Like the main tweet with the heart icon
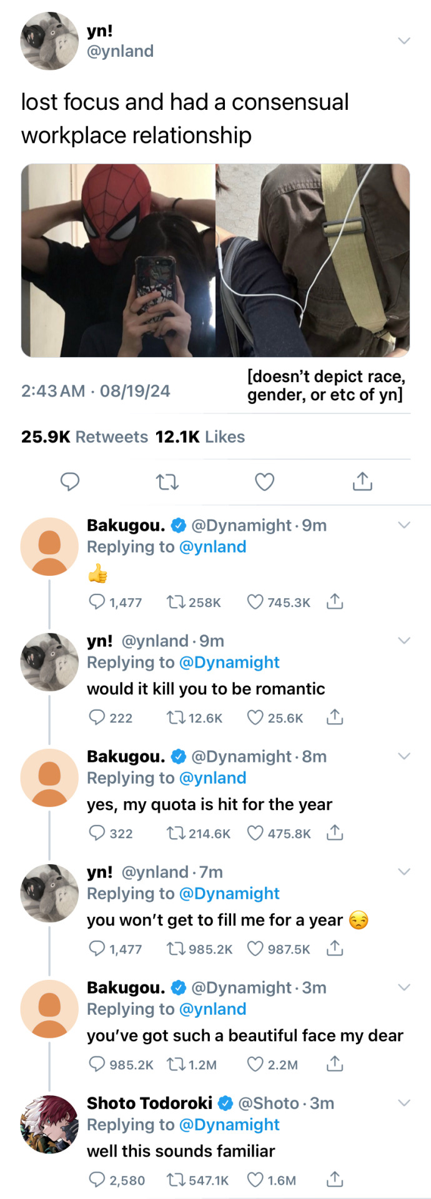Viewport: 431px width, 1199px height. (x=264, y=481)
